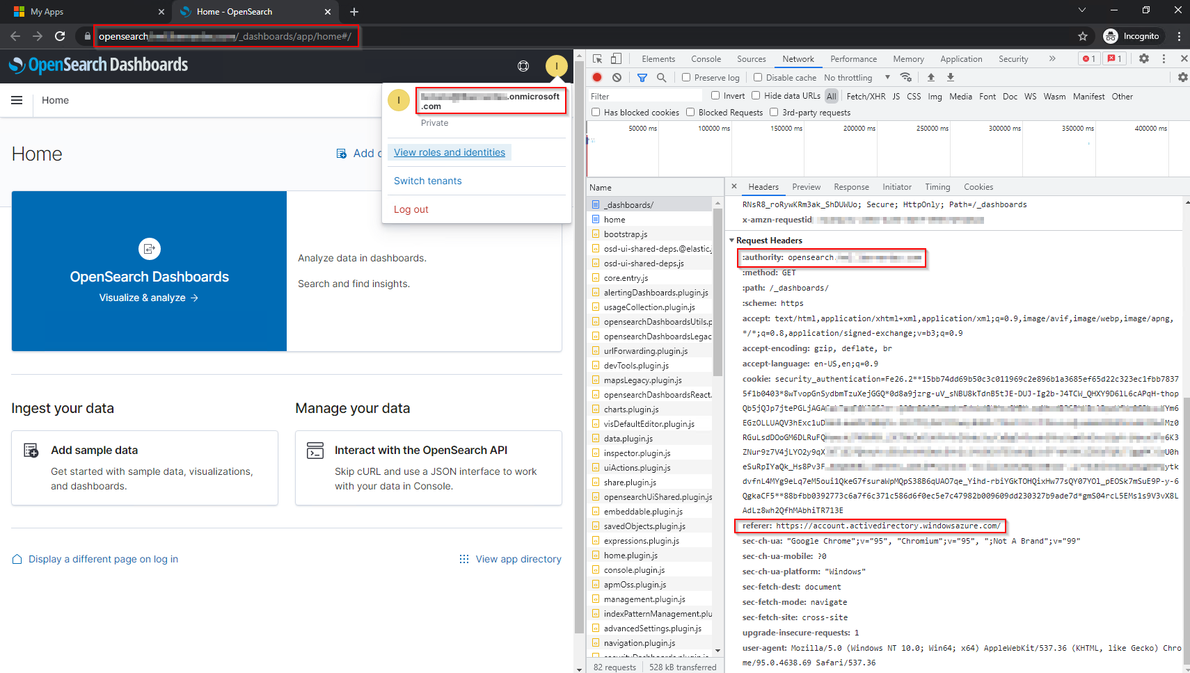
Task: Collapse the Request Headers section
Action: (732, 241)
